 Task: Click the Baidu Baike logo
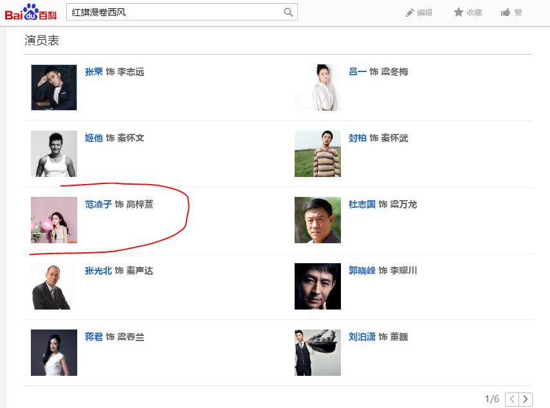coord(30,12)
